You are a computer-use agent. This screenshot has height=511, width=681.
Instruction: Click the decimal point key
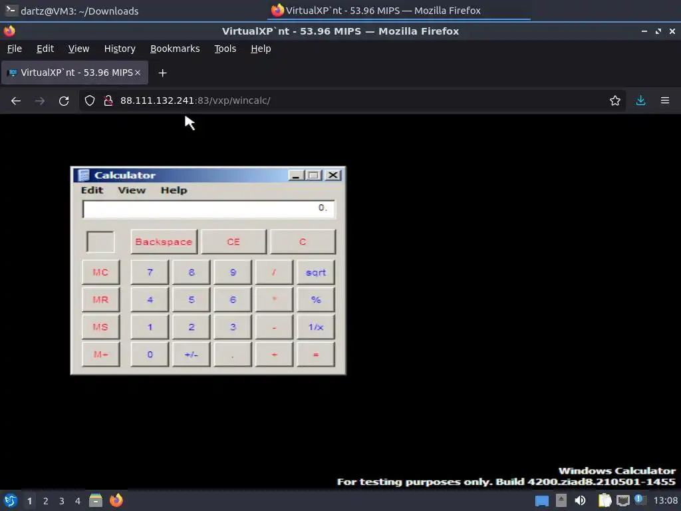coord(233,354)
